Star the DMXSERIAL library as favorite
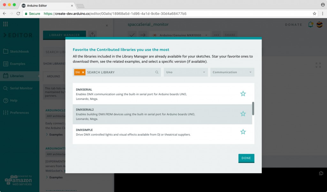This screenshot has width=327, height=192. 243,94
